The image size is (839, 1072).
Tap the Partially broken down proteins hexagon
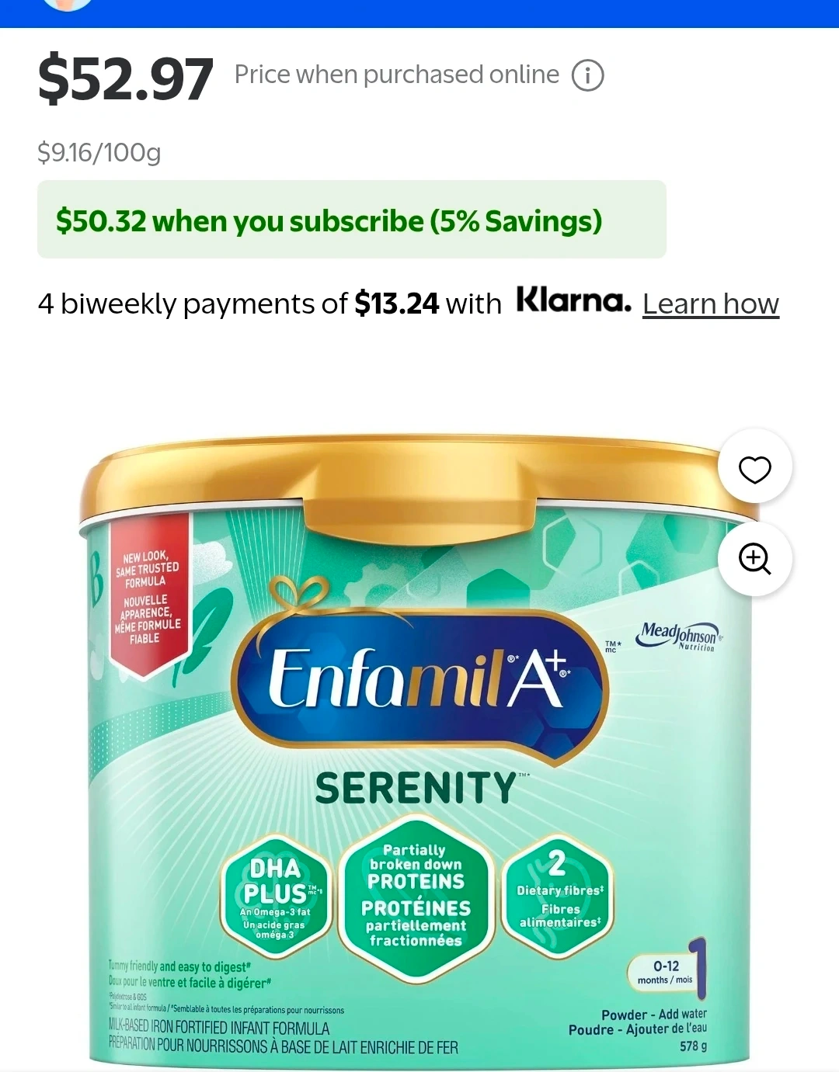[x=416, y=897]
